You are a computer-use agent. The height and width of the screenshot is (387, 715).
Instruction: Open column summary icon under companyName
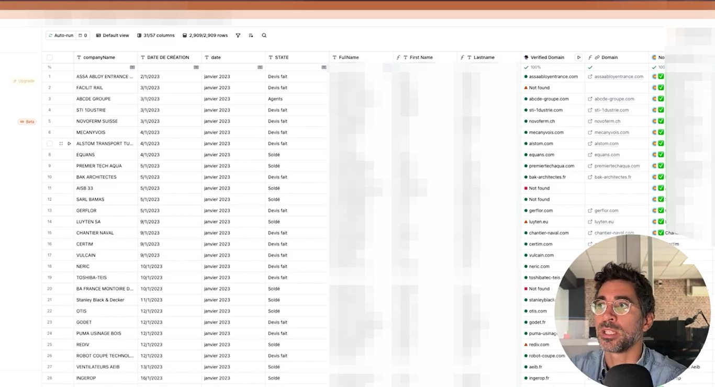pyautogui.click(x=132, y=67)
